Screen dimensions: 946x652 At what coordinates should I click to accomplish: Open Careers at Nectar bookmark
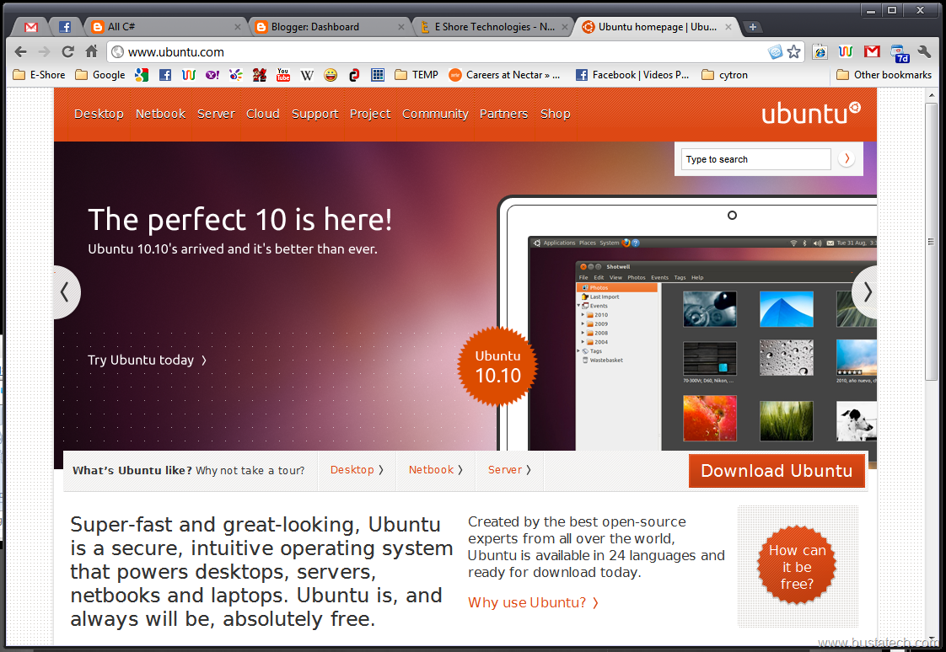tap(504, 75)
